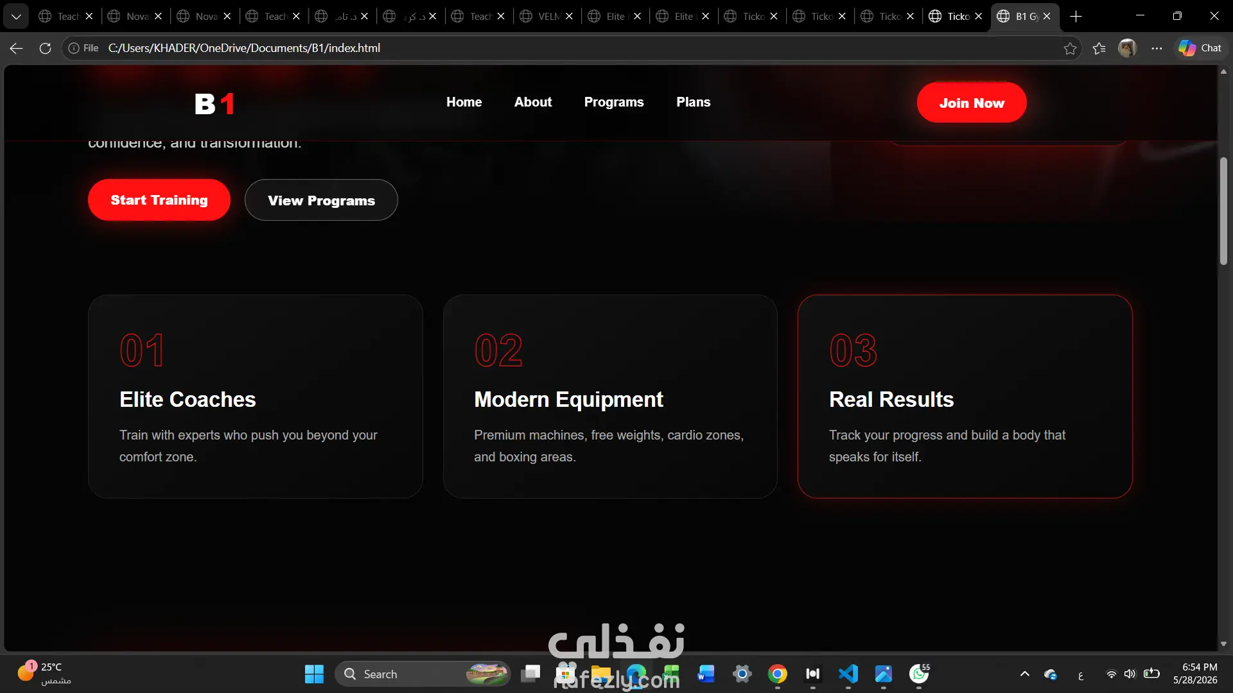Click the 02 number on second card
Viewport: 1233px width, 693px height.
[498, 350]
